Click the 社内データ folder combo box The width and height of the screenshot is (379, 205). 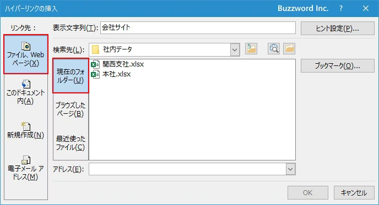[x=164, y=49]
